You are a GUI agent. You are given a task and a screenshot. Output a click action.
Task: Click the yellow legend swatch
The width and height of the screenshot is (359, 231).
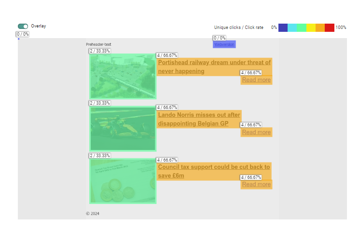tap(311, 27)
